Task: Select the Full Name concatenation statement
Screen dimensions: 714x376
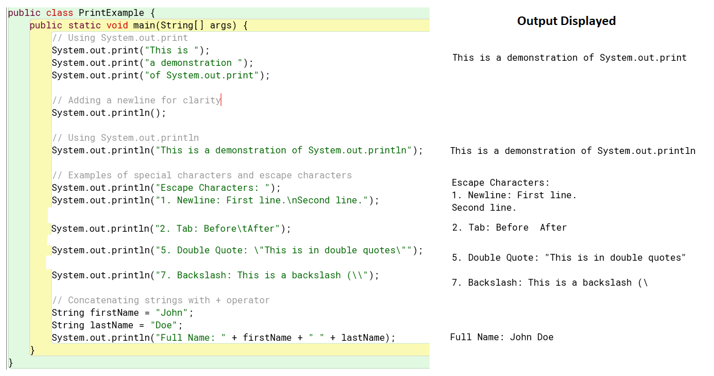Action: (x=224, y=337)
